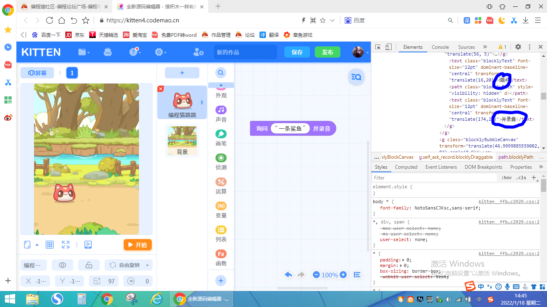547x307 pixels.
Task: Delete the 编程猫跳跳 sprite with red X
Action: tap(161, 88)
